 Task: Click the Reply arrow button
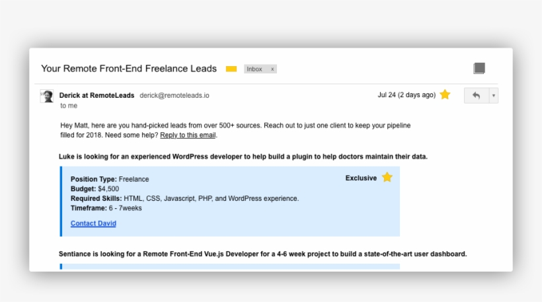point(477,96)
